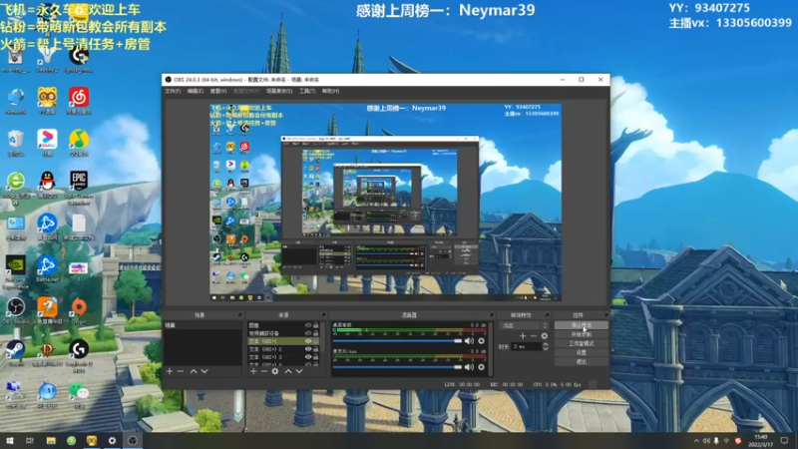Viewport: 798px width, 449px height.
Task: Open the 文件(F) menu
Action: point(173,91)
